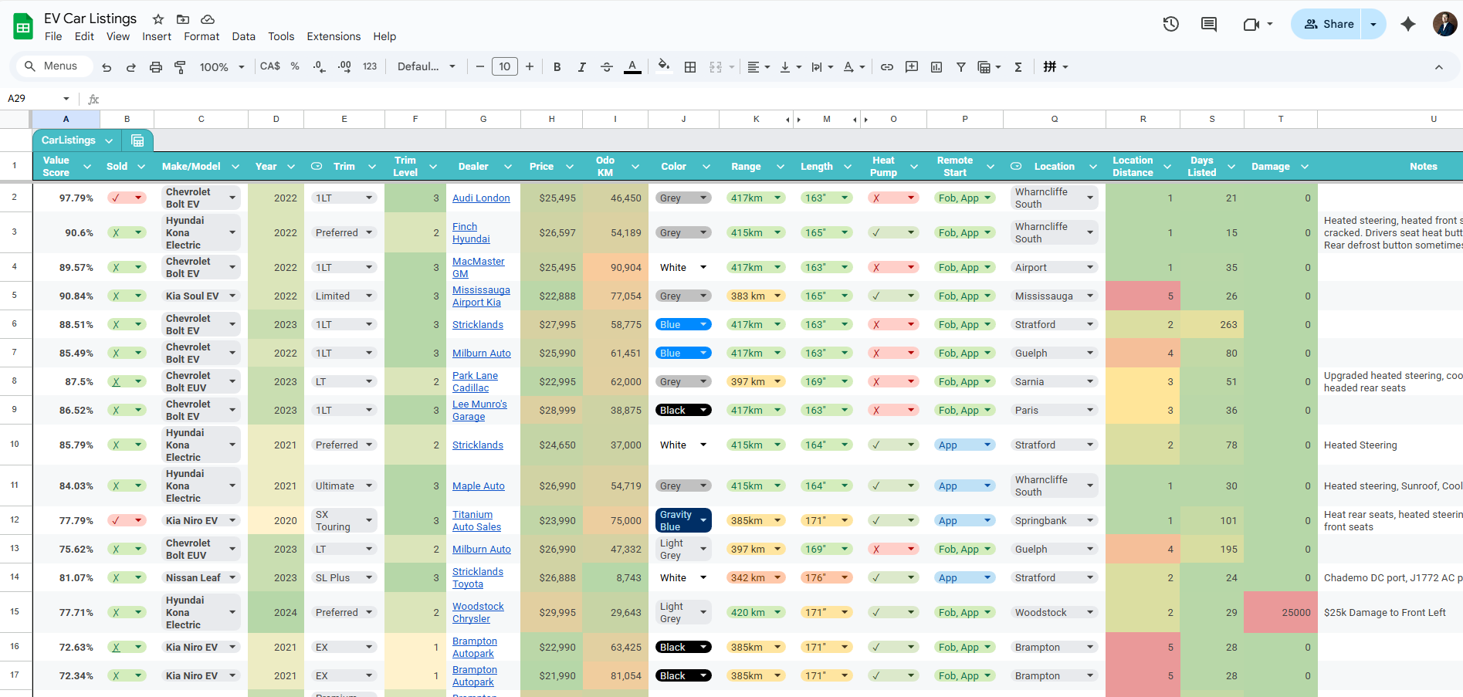Format value as currency
This screenshot has width=1463, height=697.
269,66
